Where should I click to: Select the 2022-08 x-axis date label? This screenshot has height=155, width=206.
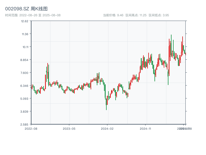pyautogui.click(x=31, y=128)
